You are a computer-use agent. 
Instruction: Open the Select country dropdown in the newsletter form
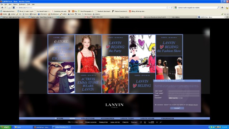coord(175,98)
